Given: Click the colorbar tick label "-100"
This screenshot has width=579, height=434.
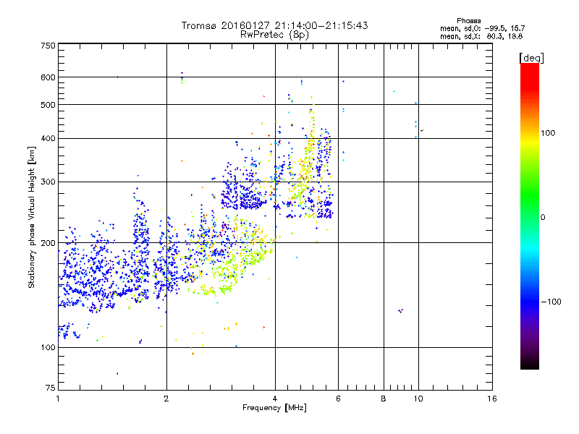Looking at the screenshot, I should pos(551,302).
